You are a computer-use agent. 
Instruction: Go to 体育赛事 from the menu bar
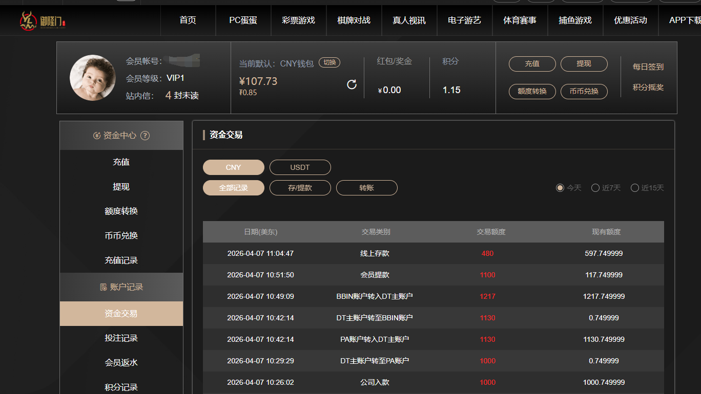click(x=520, y=20)
